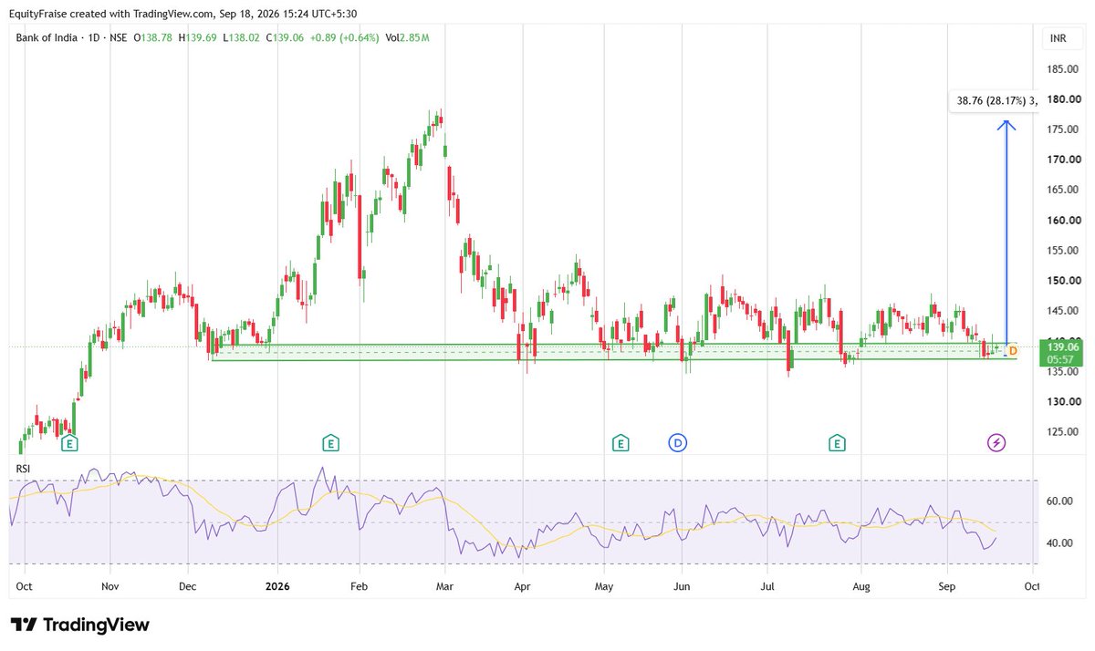Click the Dec label on the time axis
Viewport: 1095px width, 651px height.
(x=188, y=587)
